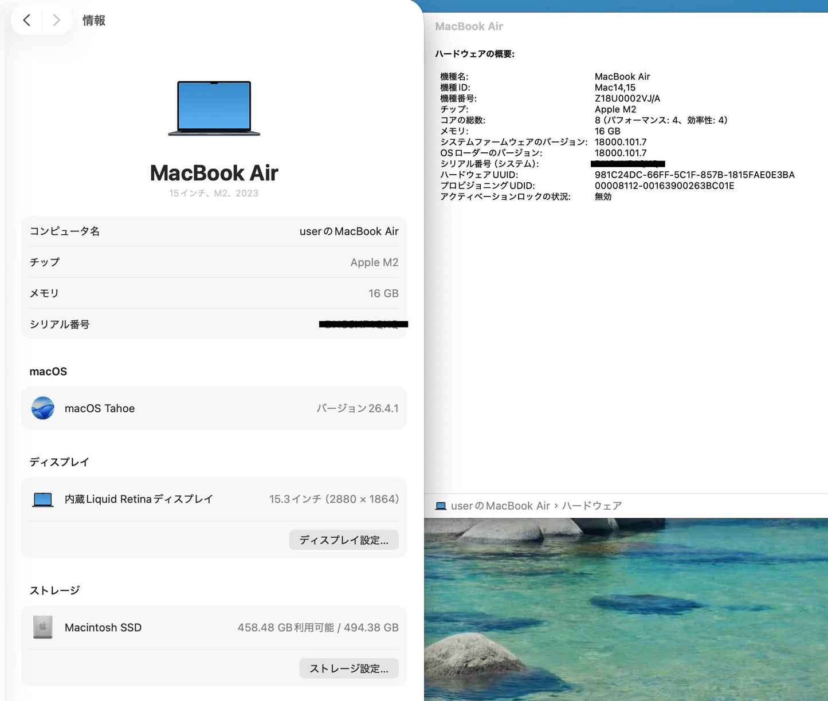The width and height of the screenshot is (828, 701).
Task: Select メモリ value 16 GB in hardware overview
Action: pos(607,131)
